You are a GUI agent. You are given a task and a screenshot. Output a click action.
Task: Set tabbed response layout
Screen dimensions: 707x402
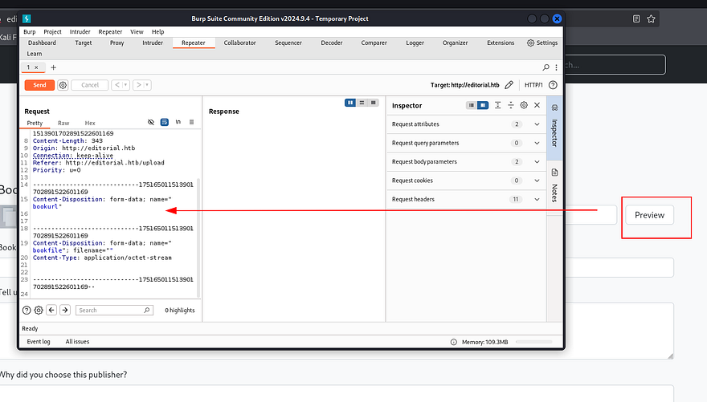click(x=374, y=103)
